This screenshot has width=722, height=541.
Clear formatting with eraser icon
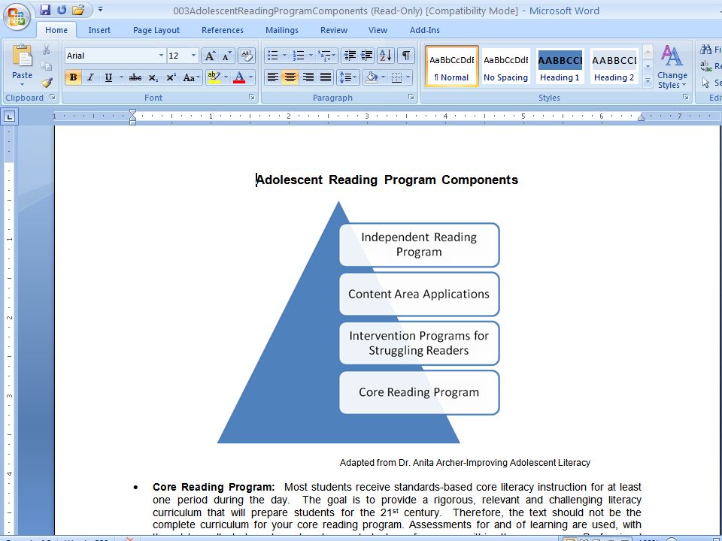[247, 56]
